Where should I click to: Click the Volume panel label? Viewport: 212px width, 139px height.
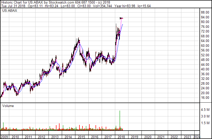click(8, 106)
